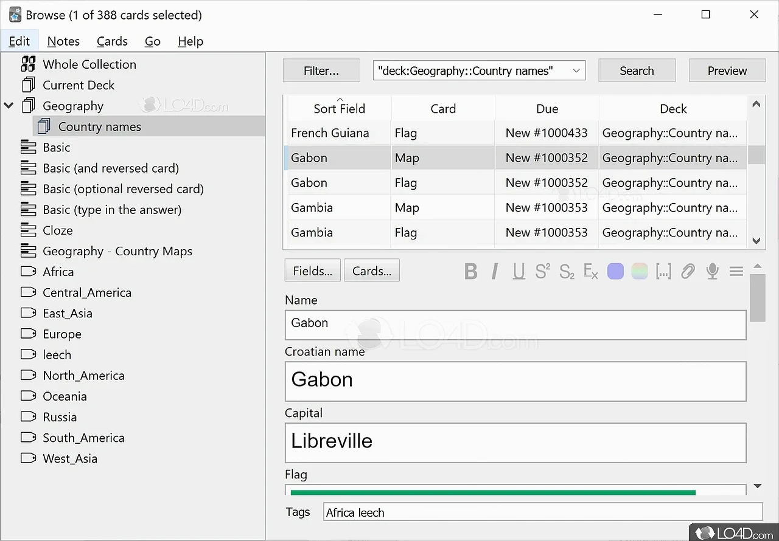The width and height of the screenshot is (779, 541).
Task: Click the Capital field with Libreville
Action: [x=515, y=443]
